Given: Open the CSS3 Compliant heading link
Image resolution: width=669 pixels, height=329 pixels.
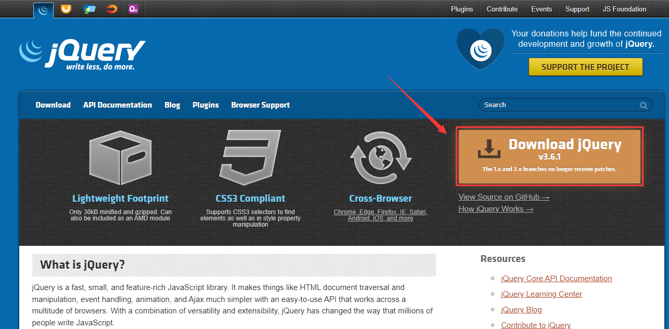Looking at the screenshot, I should point(250,199).
